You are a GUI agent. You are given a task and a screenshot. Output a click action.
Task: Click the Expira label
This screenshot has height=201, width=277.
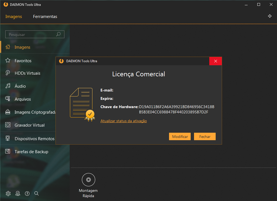pyautogui.click(x=107, y=98)
